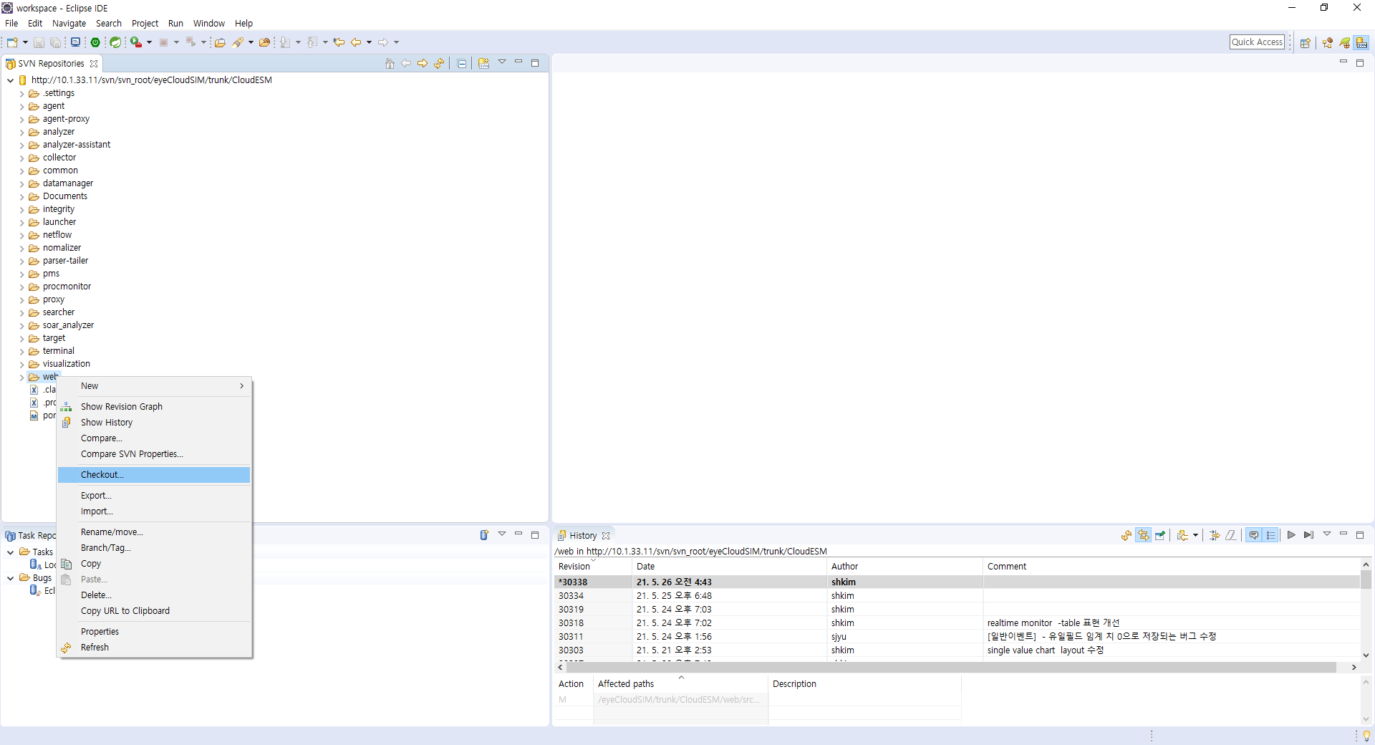Switch to the SVN Repository Exploring perspective icon
Image resolution: width=1375 pixels, height=745 pixels.
pos(1362,43)
